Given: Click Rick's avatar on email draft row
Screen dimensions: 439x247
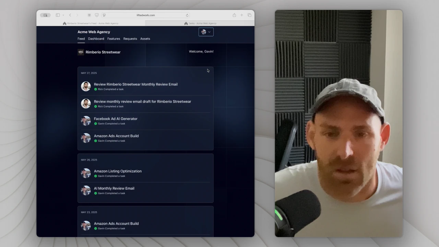Looking at the screenshot, I should (x=86, y=104).
